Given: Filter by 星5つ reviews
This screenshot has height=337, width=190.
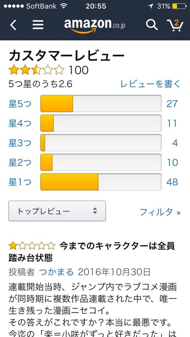Looking at the screenshot, I should (x=20, y=104).
